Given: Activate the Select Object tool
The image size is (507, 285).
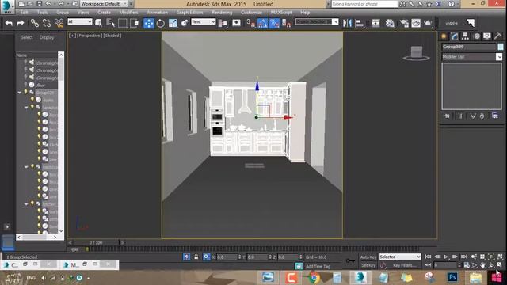Looking at the screenshot, I should point(98,23).
